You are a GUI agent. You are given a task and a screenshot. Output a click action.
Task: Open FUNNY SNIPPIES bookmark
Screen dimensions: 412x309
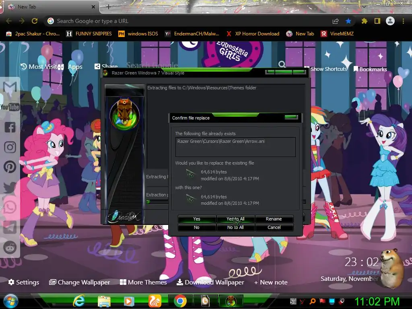coord(89,34)
